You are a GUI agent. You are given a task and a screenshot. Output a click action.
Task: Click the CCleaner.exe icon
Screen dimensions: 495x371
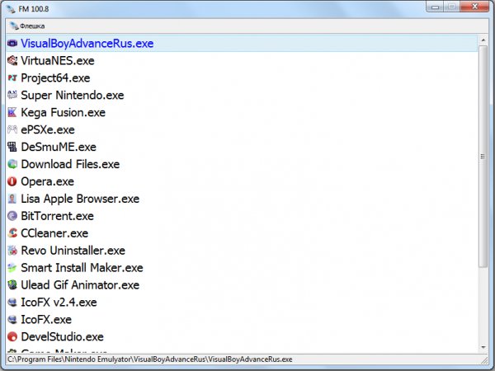point(12,233)
